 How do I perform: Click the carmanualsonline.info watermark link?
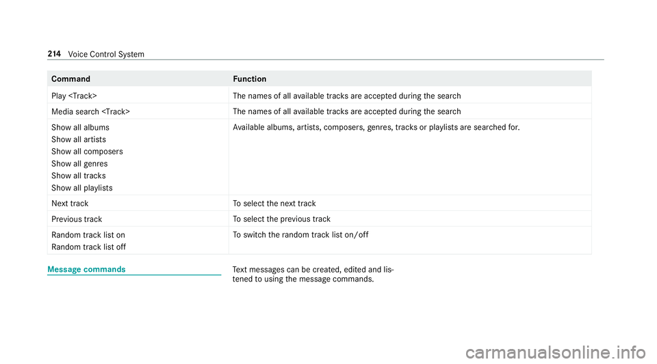click(x=556, y=352)
